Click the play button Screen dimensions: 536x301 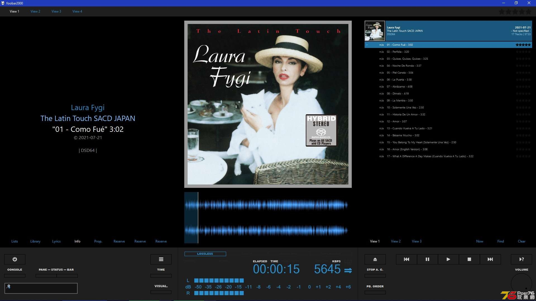[448, 259]
